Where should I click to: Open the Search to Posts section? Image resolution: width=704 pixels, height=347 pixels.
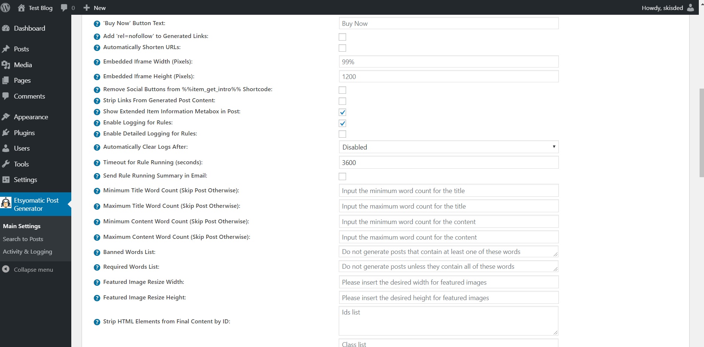point(23,239)
